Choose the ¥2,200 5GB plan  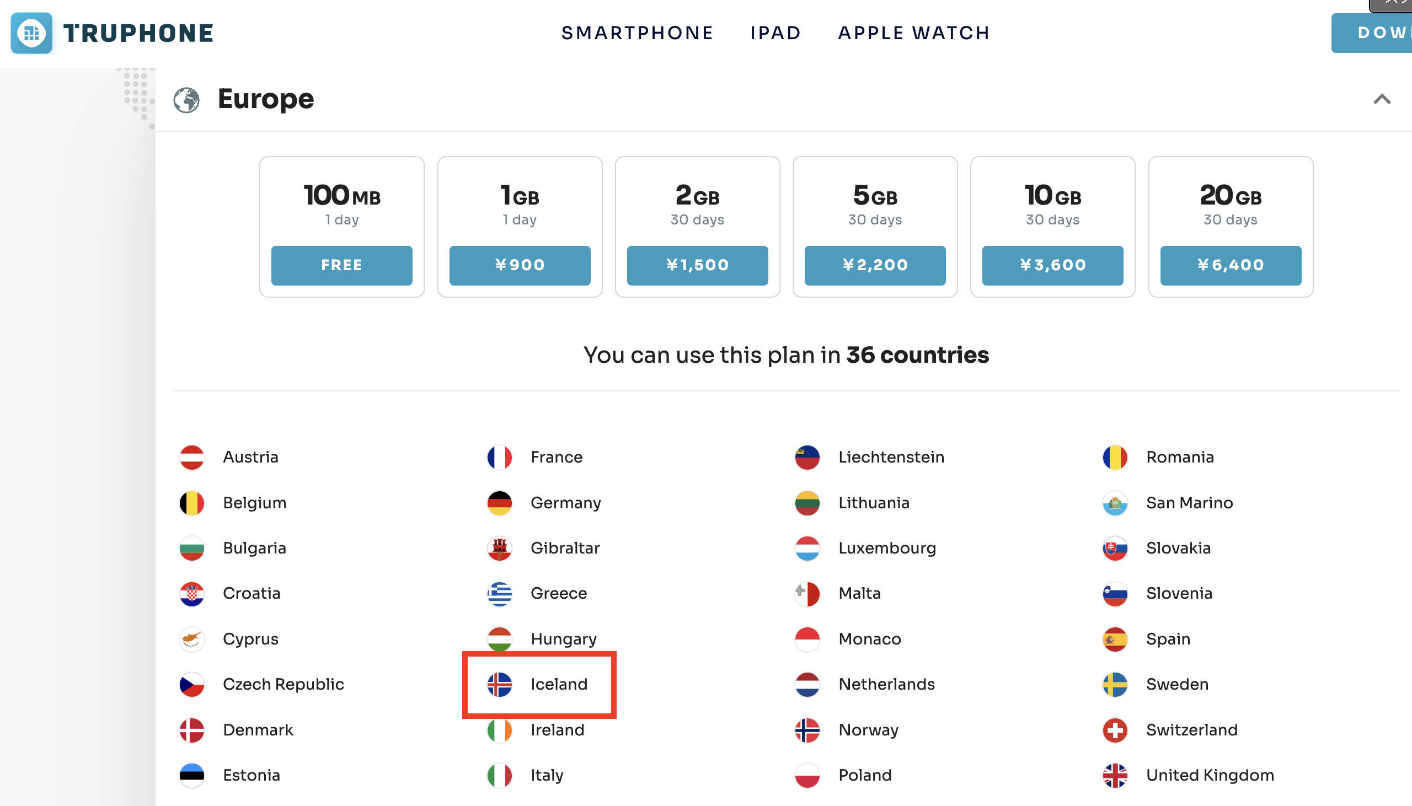tap(875, 265)
